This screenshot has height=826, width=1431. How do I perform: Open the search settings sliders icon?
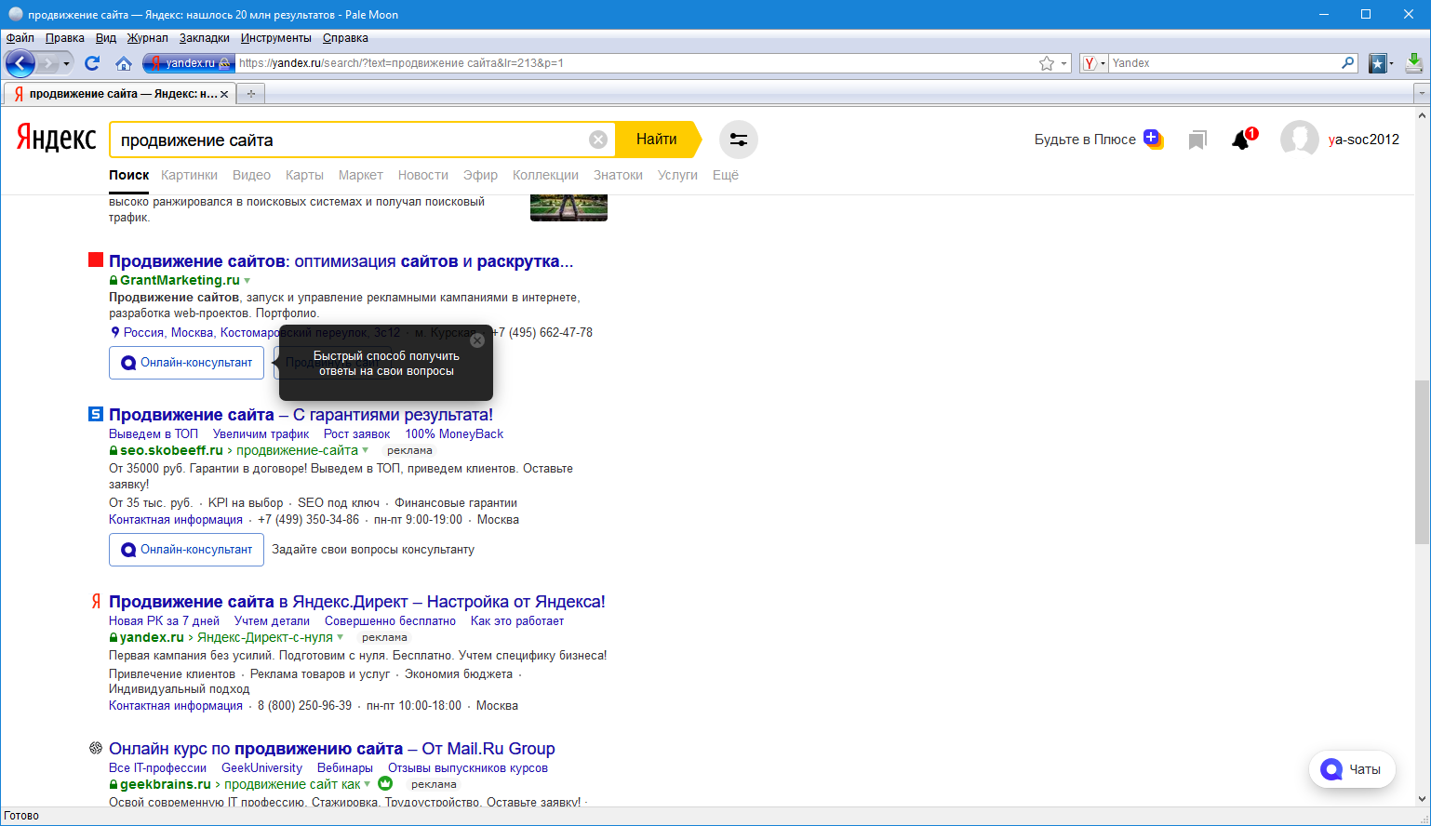(739, 140)
